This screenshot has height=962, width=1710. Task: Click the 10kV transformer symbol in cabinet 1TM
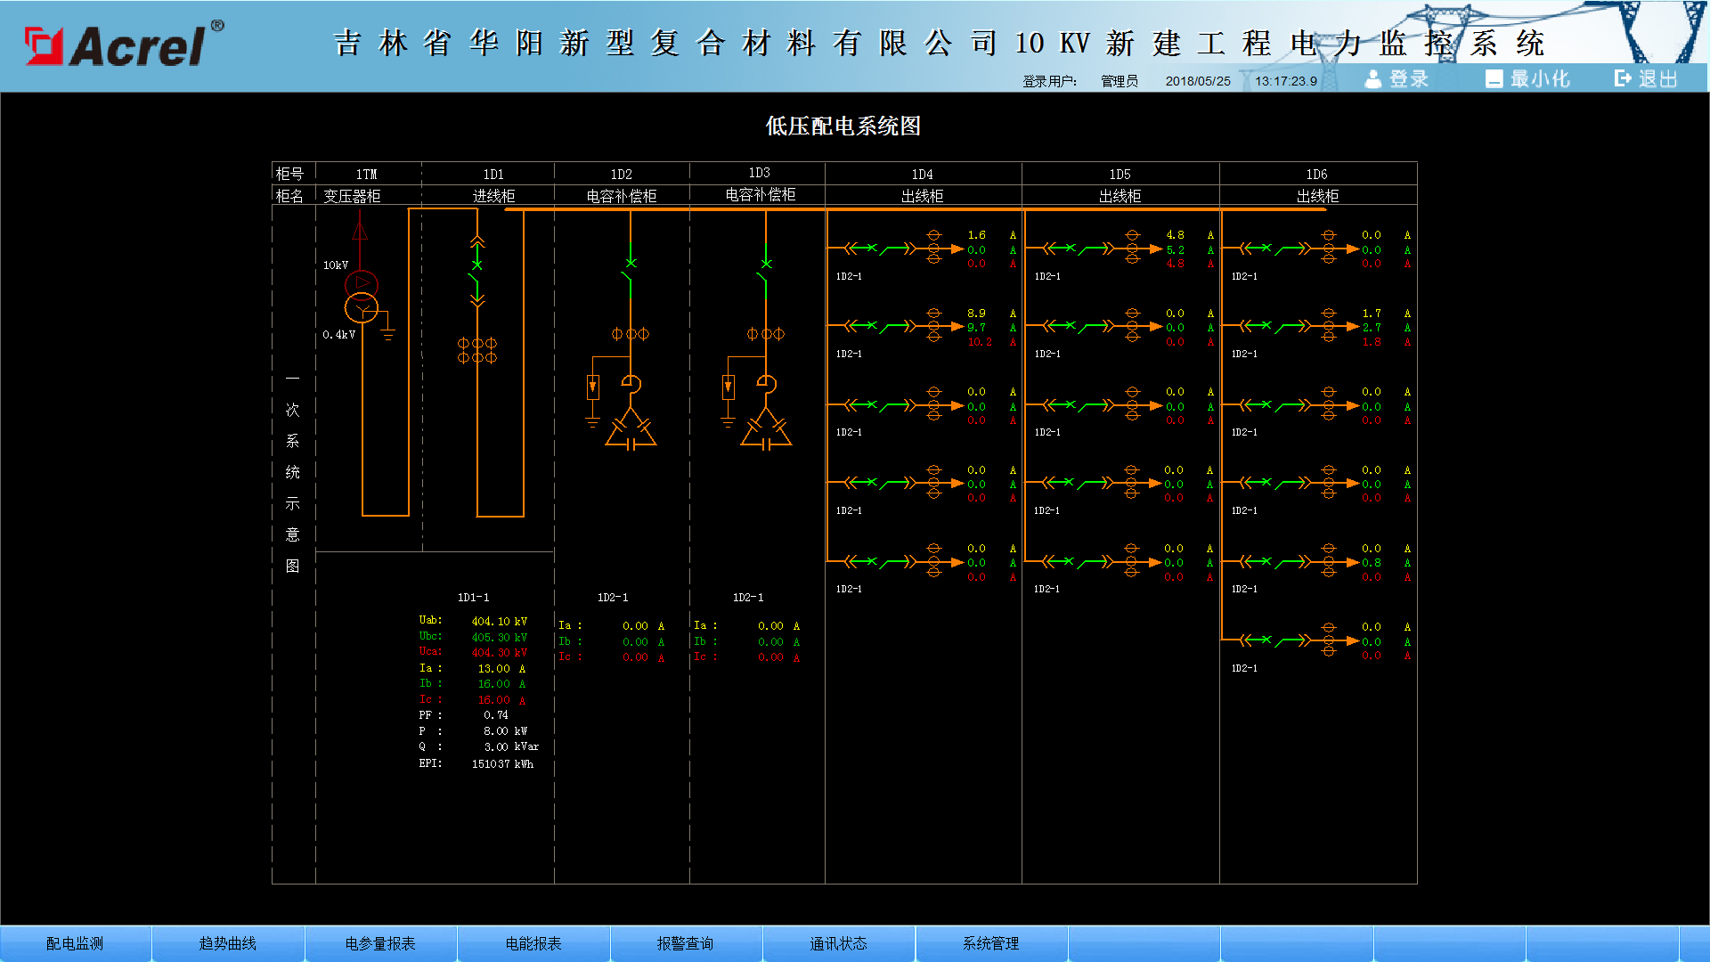[x=362, y=297]
